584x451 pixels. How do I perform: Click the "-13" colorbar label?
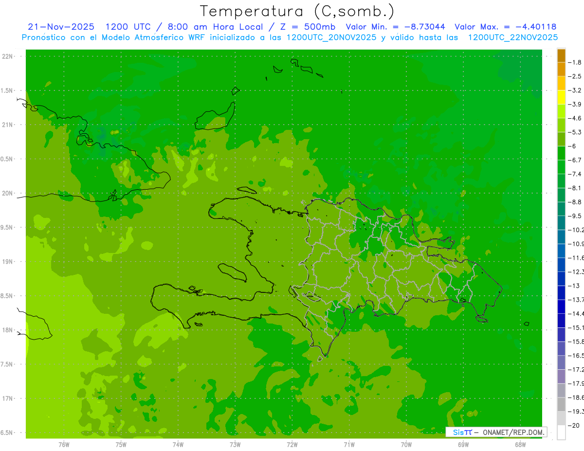coord(574,286)
